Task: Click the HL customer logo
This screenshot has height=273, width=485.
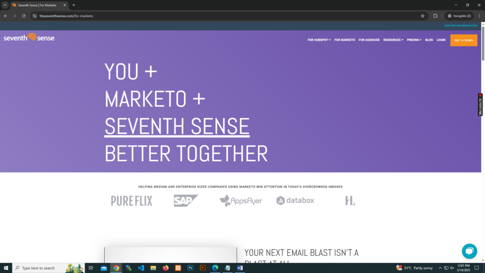Action: 350,200
